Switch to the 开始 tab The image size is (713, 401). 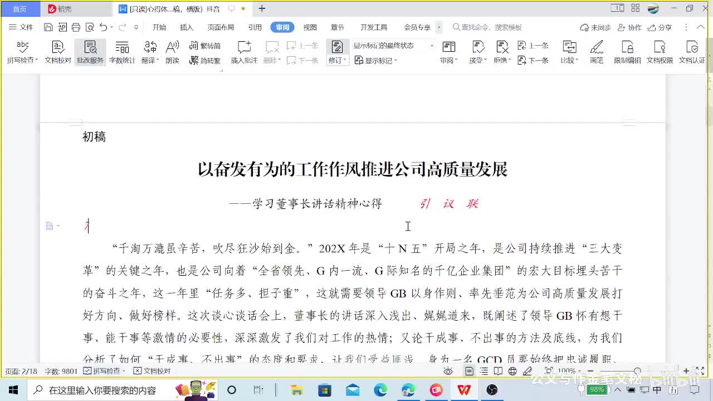pos(159,27)
